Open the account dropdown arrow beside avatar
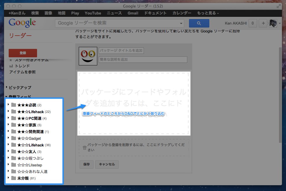 tap(280, 23)
